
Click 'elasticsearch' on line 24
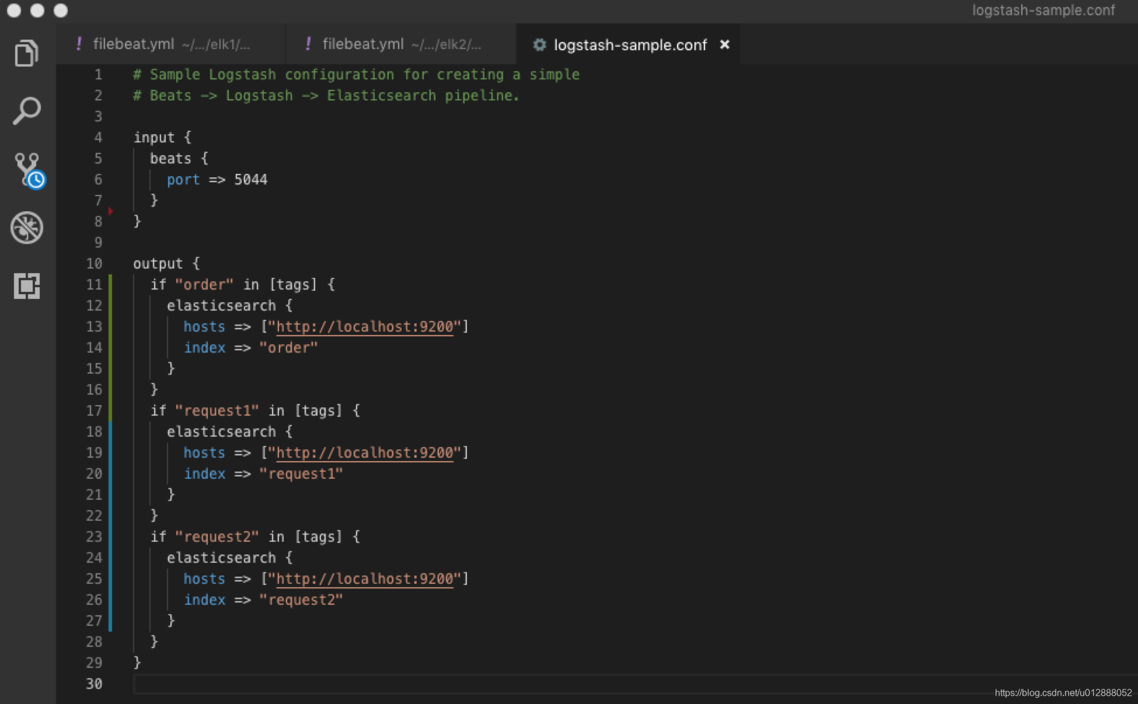221,557
